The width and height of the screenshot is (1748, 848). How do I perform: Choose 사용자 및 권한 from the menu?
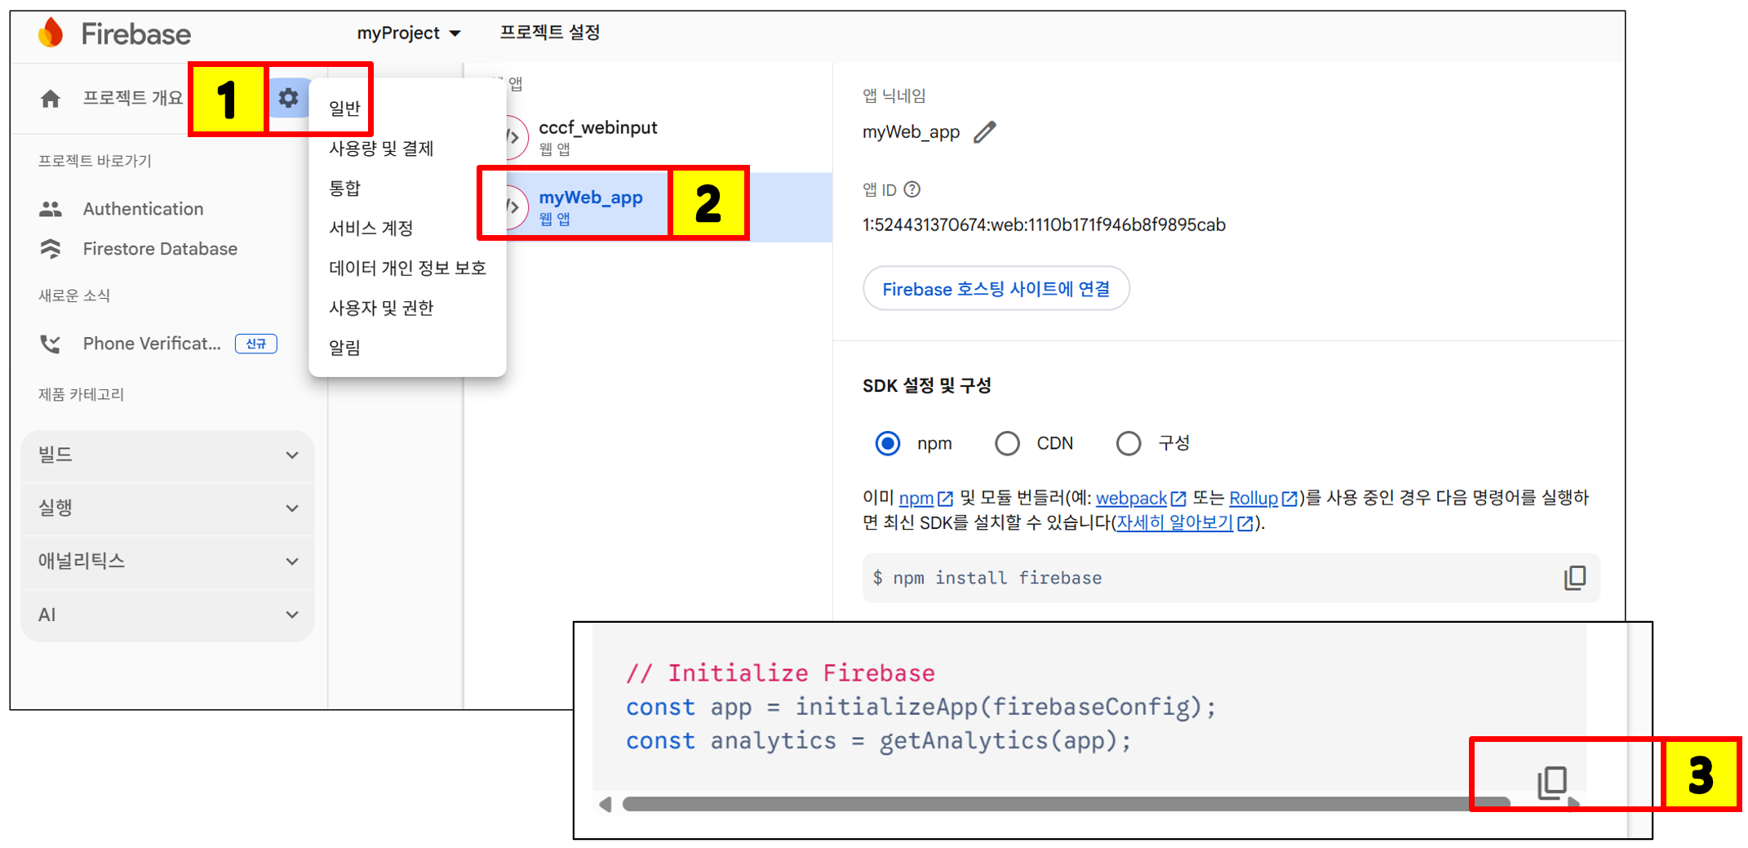click(x=381, y=309)
